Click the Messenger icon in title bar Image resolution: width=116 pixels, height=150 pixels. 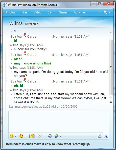pos(5,5)
